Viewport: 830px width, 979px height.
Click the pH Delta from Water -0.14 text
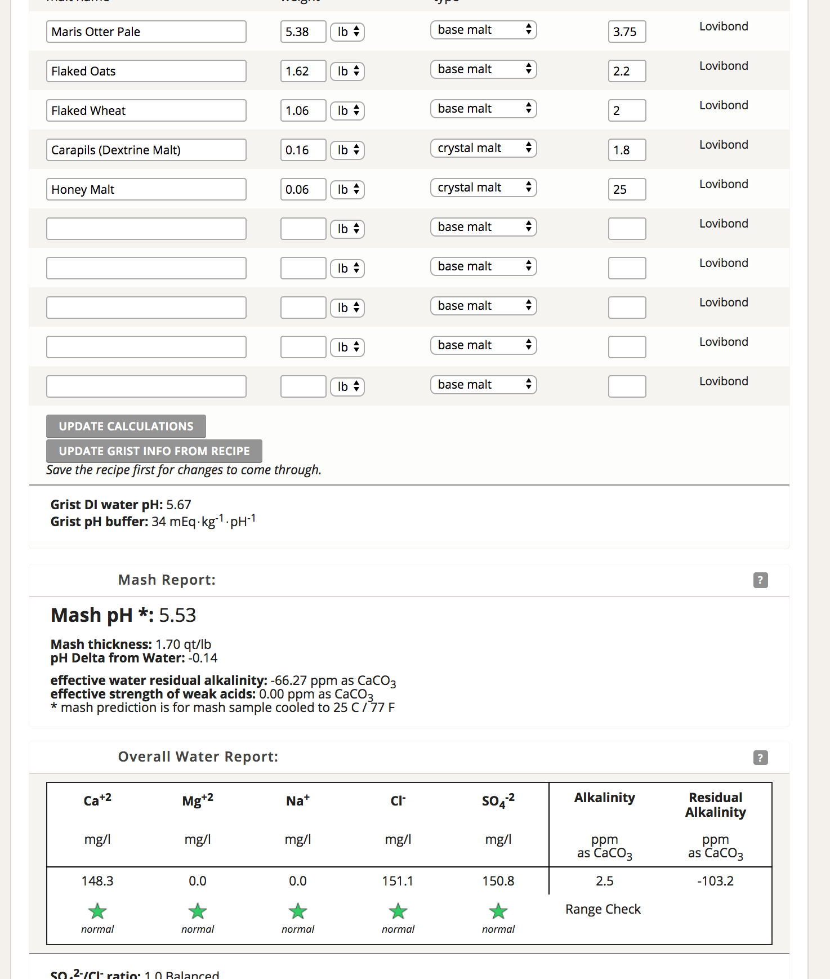coord(134,658)
